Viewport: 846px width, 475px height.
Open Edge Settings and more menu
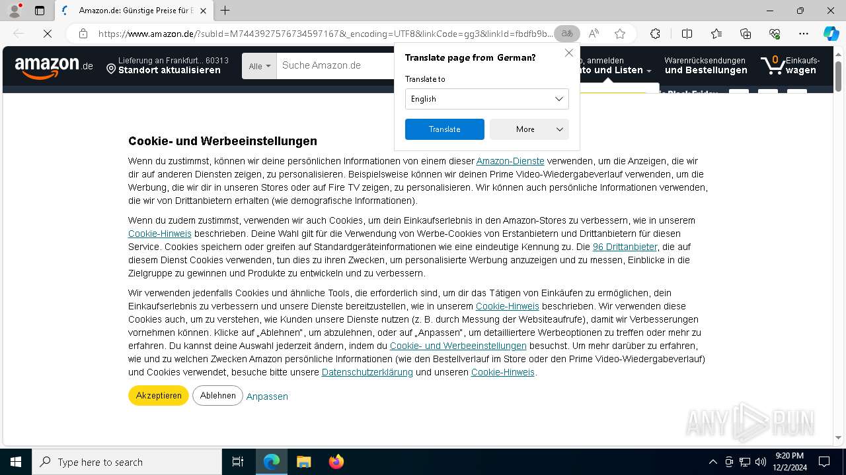(x=804, y=34)
